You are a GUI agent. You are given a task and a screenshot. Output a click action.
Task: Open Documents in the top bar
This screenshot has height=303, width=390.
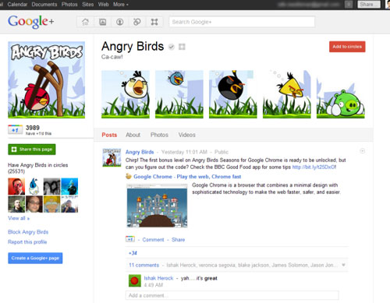point(44,5)
